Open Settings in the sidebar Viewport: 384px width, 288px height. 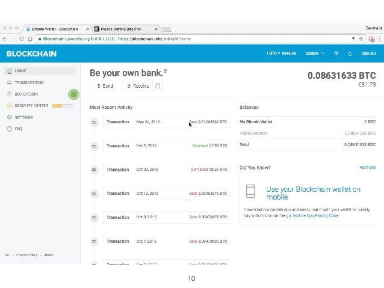pos(40,117)
